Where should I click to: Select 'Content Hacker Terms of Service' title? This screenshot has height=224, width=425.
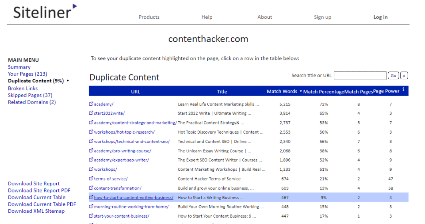pyautogui.click(x=209, y=179)
